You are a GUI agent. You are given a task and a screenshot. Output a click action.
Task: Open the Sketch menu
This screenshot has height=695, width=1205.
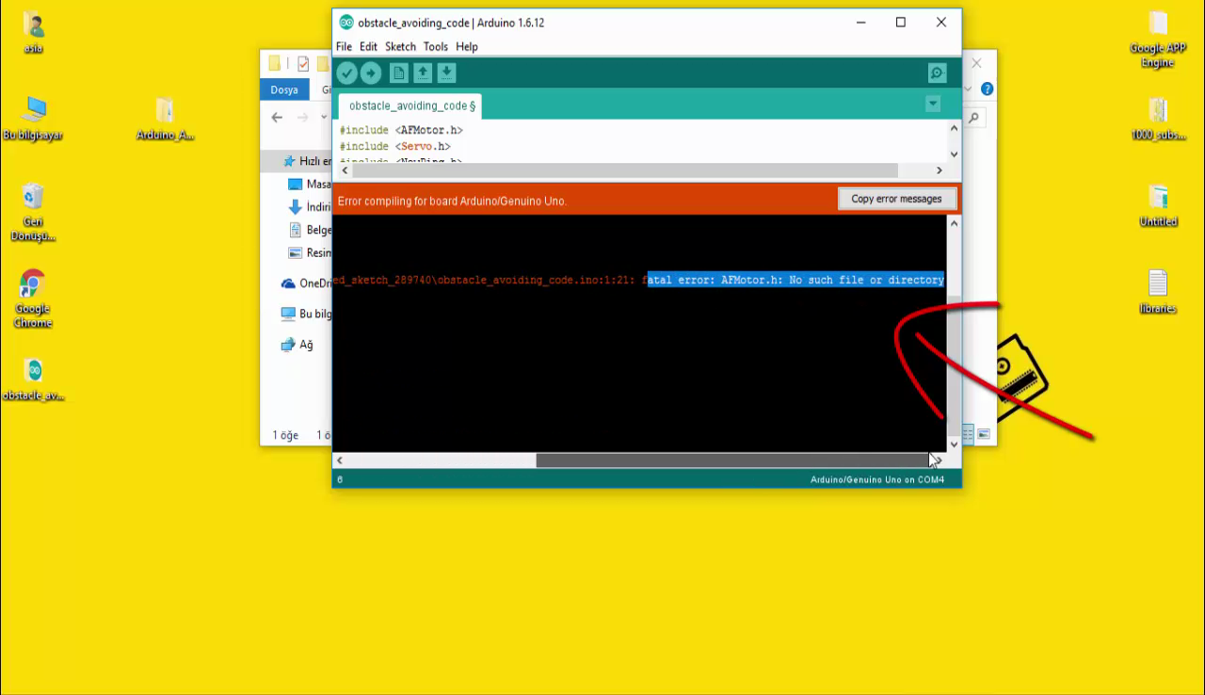pos(400,46)
